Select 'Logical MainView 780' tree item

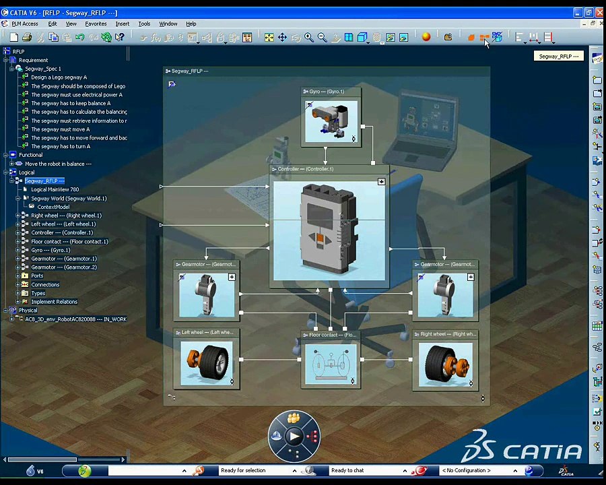pyautogui.click(x=55, y=189)
